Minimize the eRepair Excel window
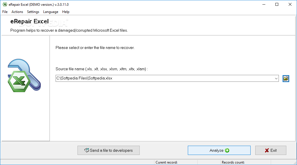Viewport: 297px width, 165px height. (x=264, y=4)
